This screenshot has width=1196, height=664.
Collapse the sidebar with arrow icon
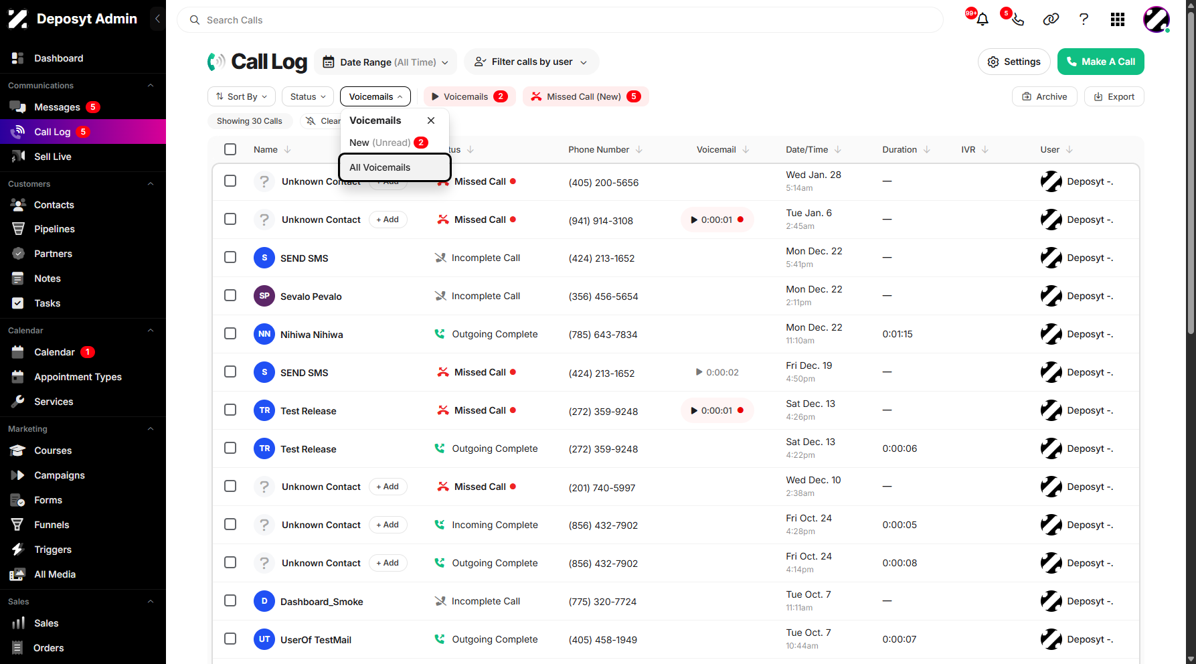click(x=157, y=19)
